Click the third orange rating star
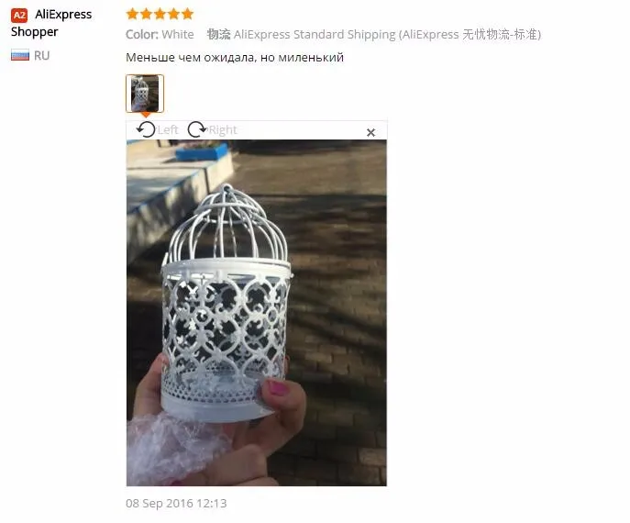Screen dimensions: 630x523 click(x=160, y=15)
